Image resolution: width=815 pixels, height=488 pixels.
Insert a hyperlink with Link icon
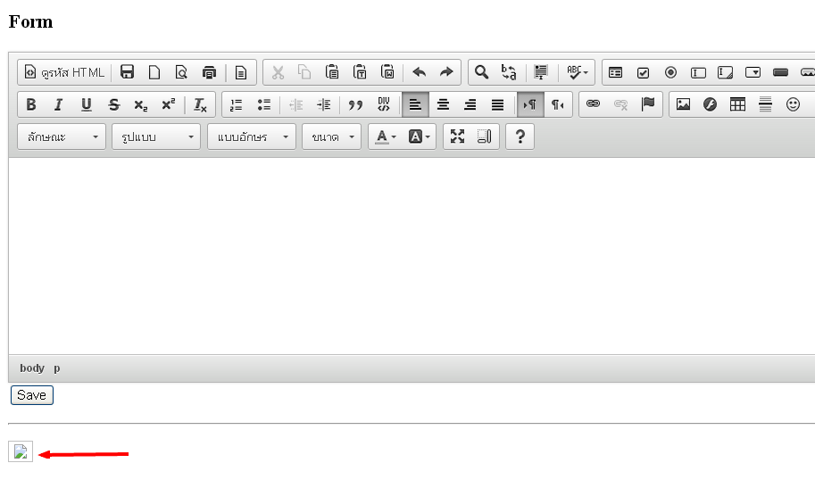tap(593, 104)
